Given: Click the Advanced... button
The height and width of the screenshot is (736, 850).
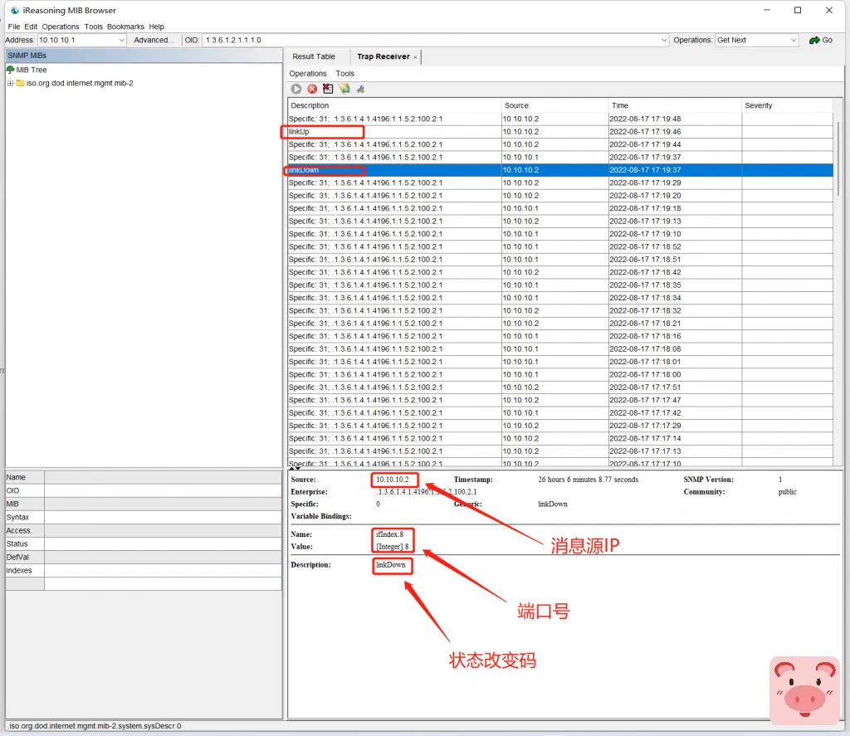Looking at the screenshot, I should [154, 40].
